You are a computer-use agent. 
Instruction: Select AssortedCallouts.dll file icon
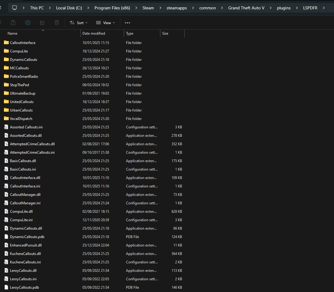pyautogui.click(x=6, y=135)
